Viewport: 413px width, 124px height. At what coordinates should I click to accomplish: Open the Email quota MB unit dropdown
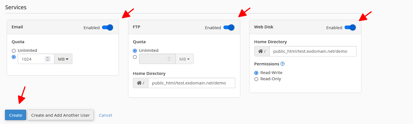click(63, 59)
